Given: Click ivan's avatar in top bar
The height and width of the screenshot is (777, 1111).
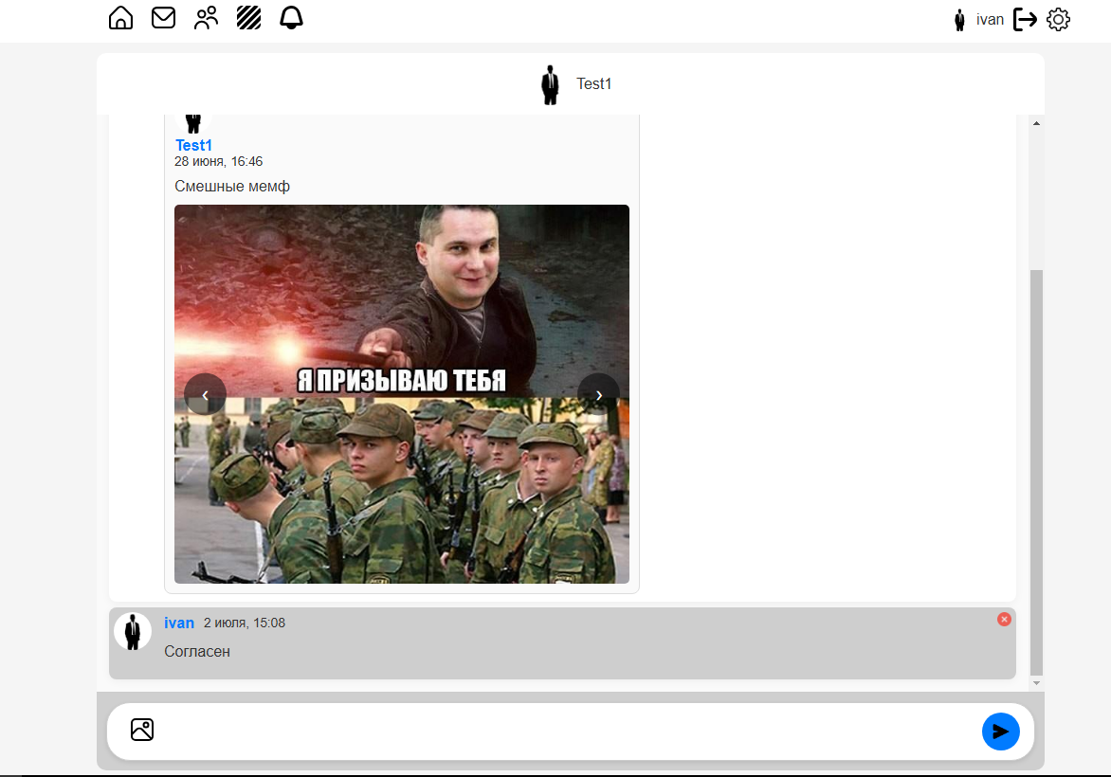Looking at the screenshot, I should point(959,20).
